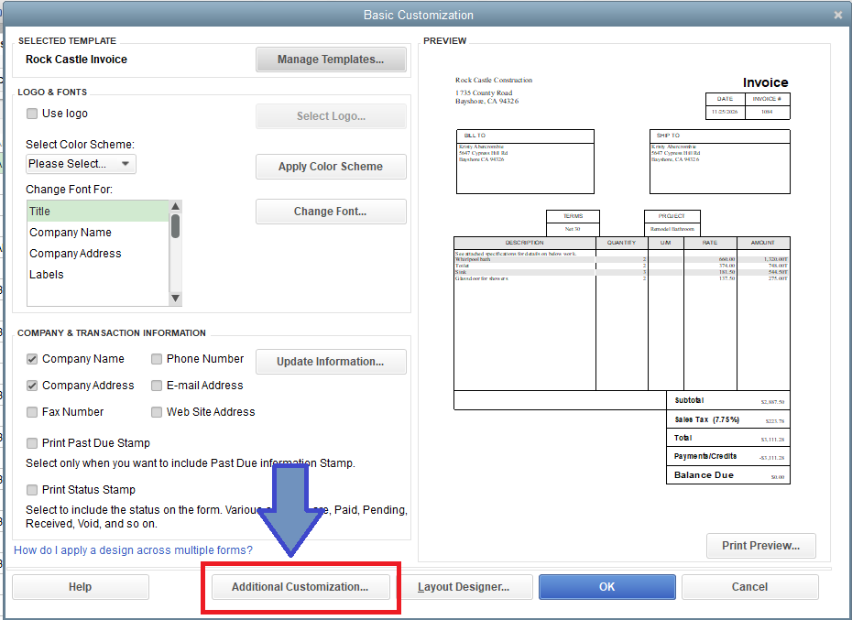Image resolution: width=852 pixels, height=620 pixels.
Task: Open Additional Customization dialog
Action: pos(300,587)
